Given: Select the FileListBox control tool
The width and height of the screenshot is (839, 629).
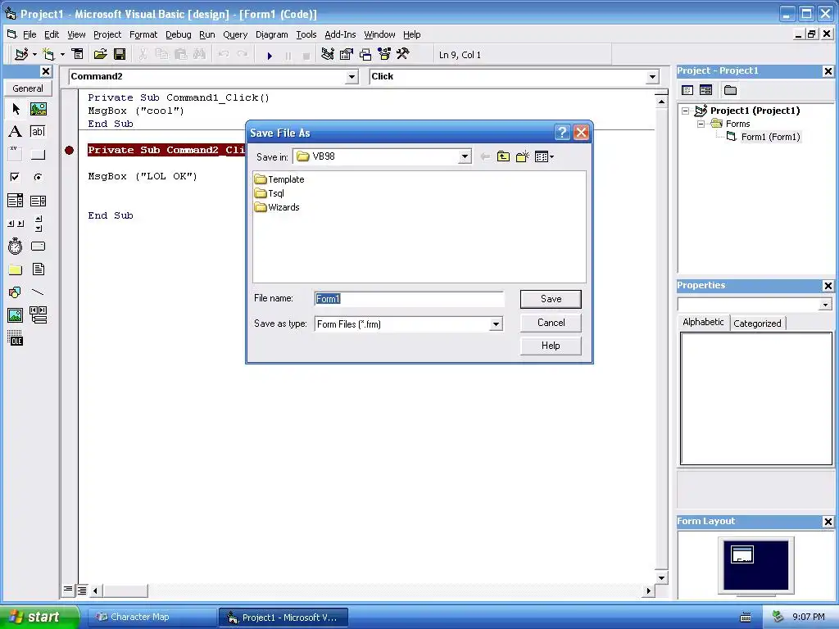Looking at the screenshot, I should coord(38,269).
